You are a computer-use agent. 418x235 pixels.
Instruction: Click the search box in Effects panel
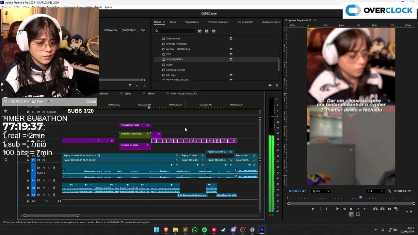175,31
